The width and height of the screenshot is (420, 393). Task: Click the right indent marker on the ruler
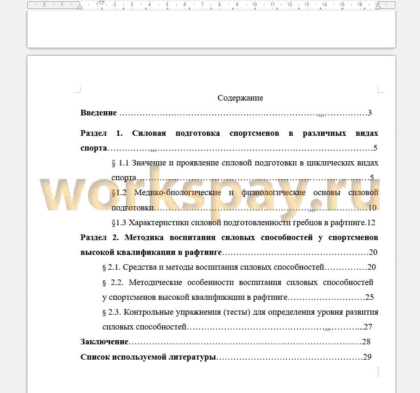(x=378, y=7)
